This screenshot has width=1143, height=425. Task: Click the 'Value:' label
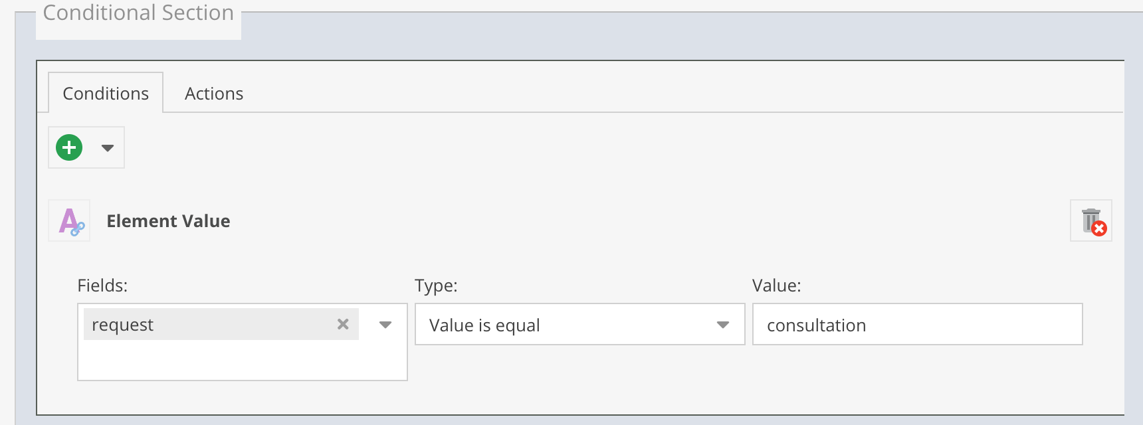776,286
